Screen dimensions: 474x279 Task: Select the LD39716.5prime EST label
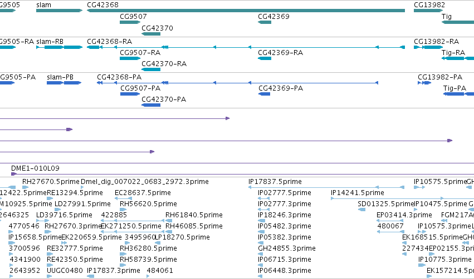pyautogui.click(x=64, y=215)
